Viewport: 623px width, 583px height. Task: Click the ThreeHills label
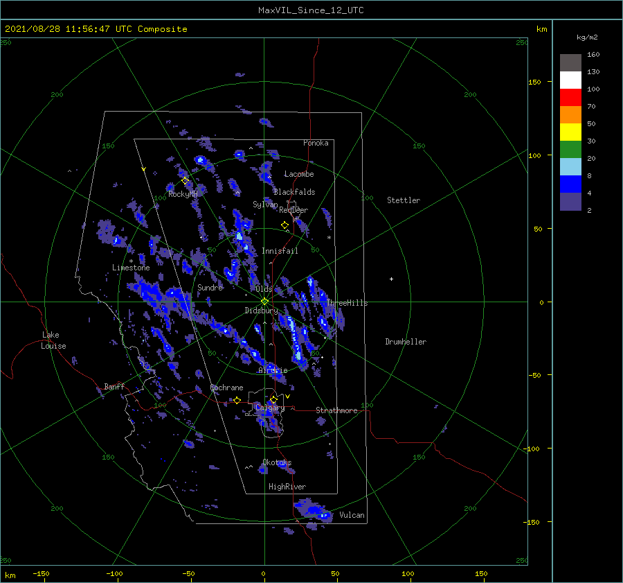tap(347, 303)
